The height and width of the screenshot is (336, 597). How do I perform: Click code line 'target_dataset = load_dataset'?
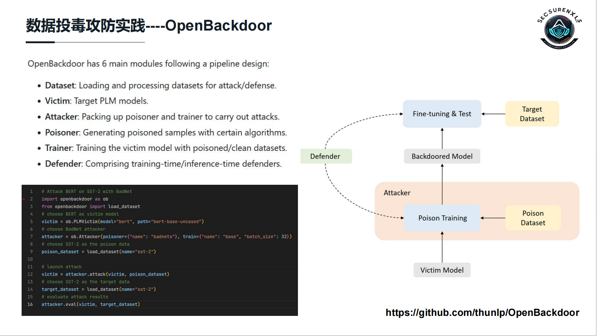99,289
